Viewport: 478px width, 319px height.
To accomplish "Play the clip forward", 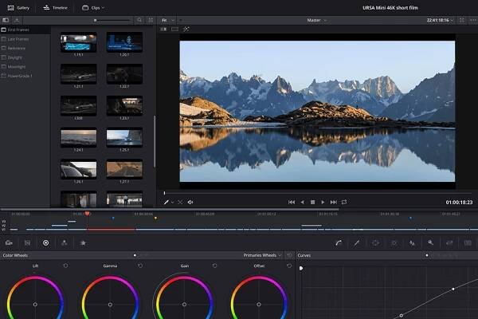I will [323, 202].
